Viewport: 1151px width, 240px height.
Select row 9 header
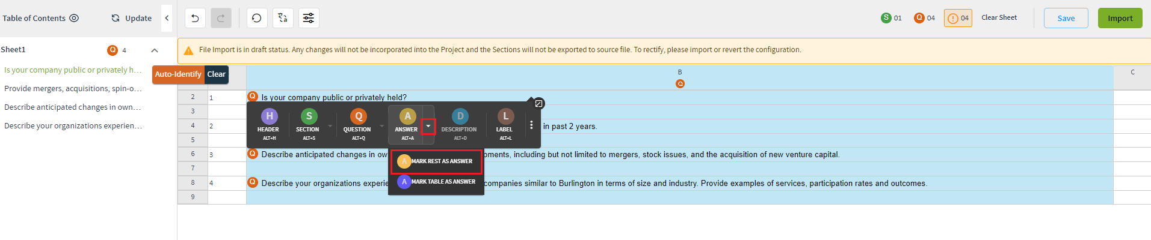(193, 197)
